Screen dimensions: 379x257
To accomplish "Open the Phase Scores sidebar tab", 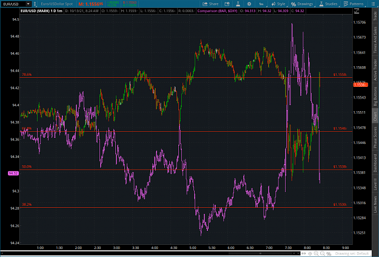I will (x=375, y=137).
